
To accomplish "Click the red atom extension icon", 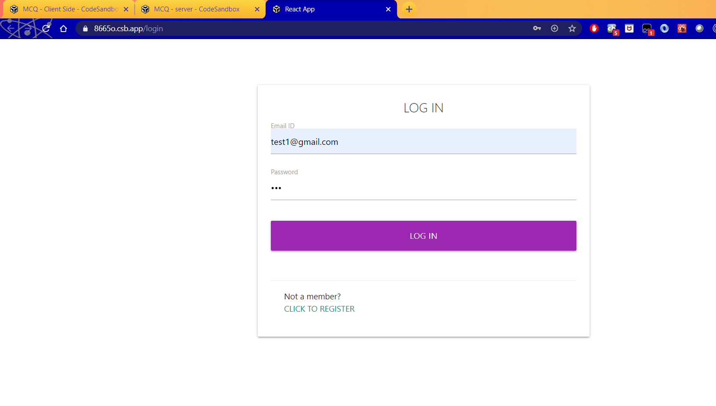I will [682, 28].
